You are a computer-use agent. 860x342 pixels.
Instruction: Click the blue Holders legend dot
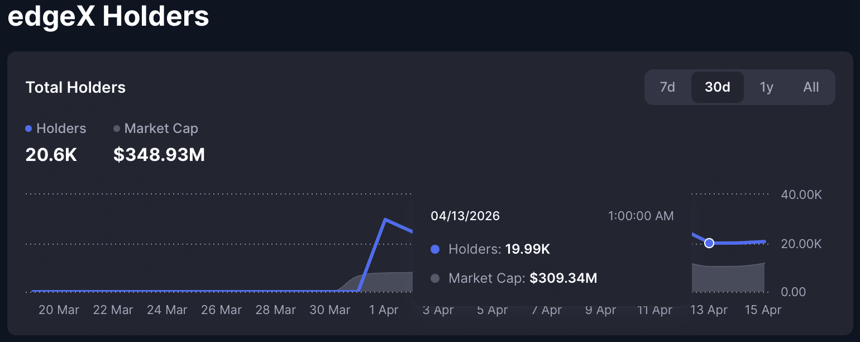coord(27,129)
